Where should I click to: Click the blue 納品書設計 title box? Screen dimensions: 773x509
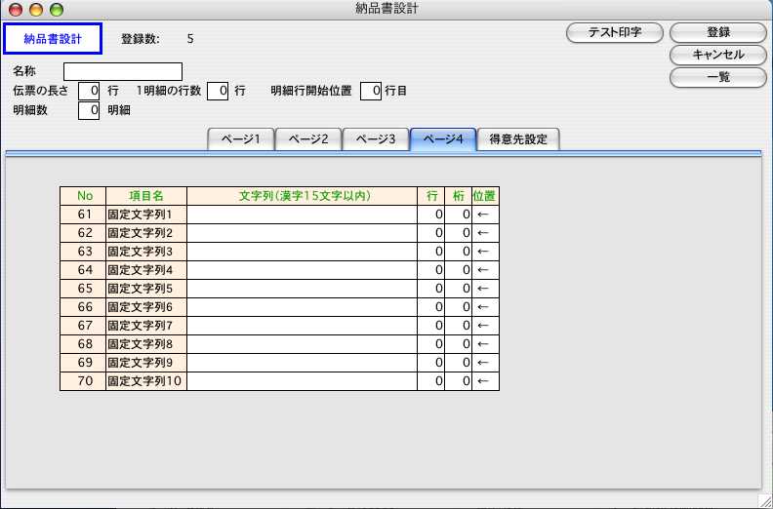tap(53, 39)
